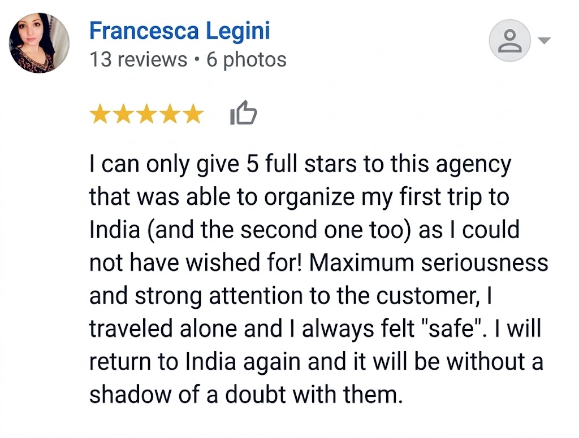The height and width of the screenshot is (438, 579).
Task: Click the grey account person icon
Action: pyautogui.click(x=509, y=42)
